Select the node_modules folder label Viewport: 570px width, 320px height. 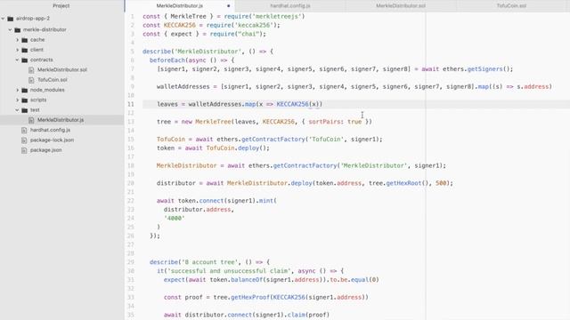[x=47, y=90]
